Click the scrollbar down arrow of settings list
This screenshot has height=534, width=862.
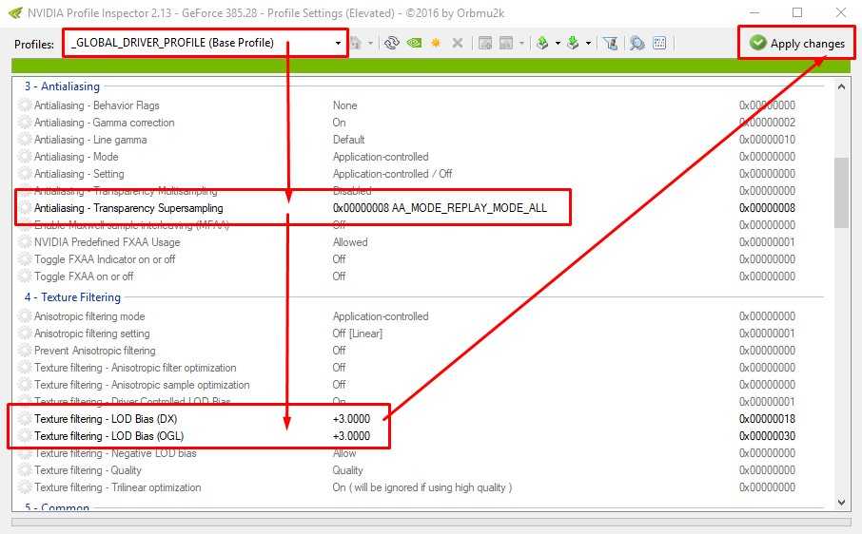click(841, 502)
